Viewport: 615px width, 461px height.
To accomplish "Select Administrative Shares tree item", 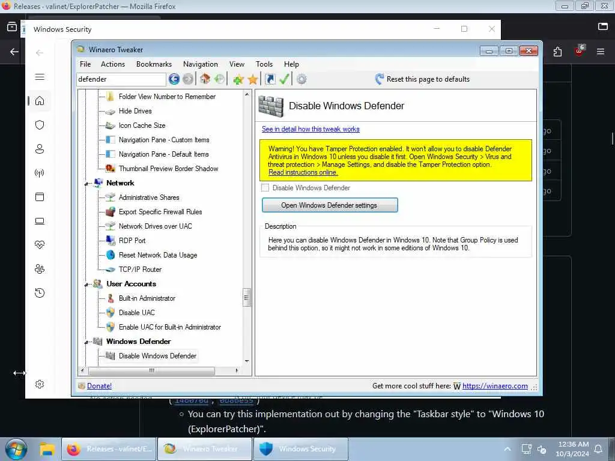I will [149, 197].
